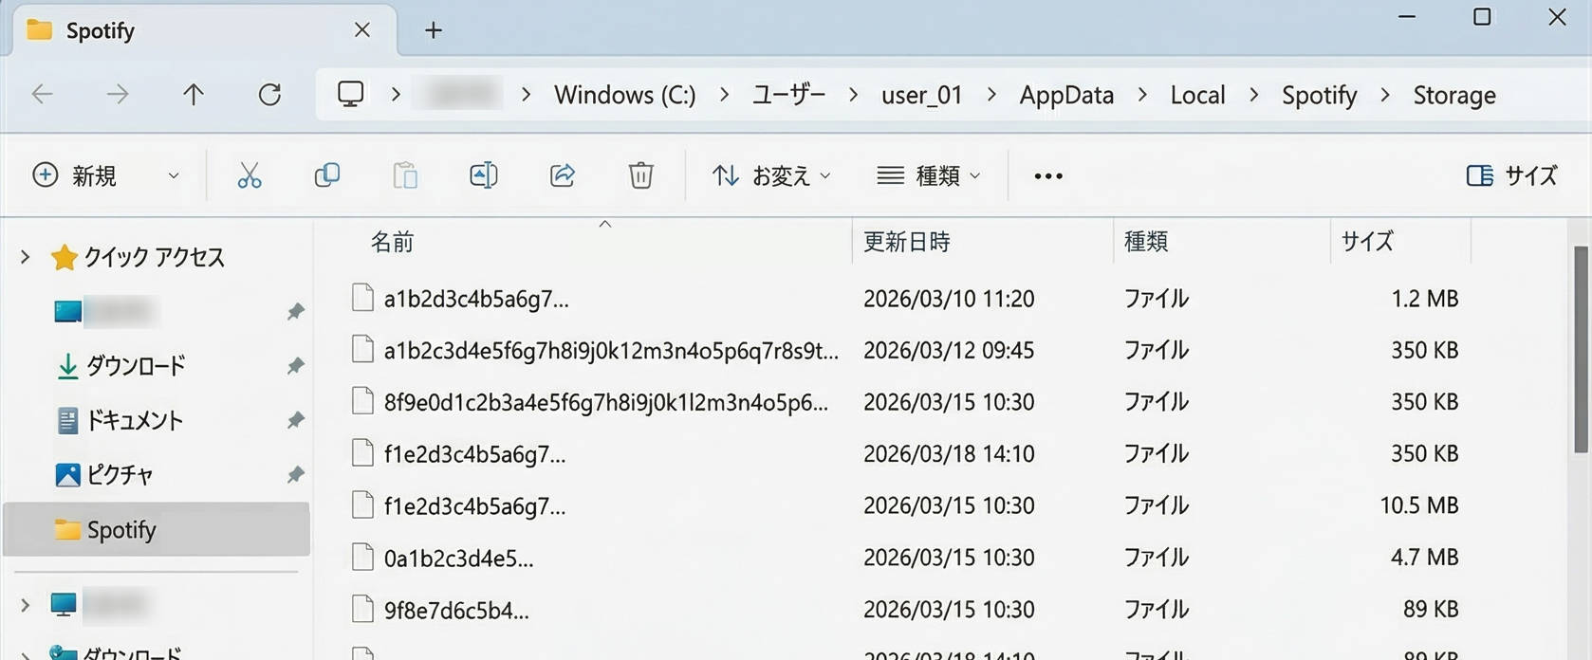The height and width of the screenshot is (660, 1592).
Task: Open the 新規 (New) dropdown
Action: point(174,176)
